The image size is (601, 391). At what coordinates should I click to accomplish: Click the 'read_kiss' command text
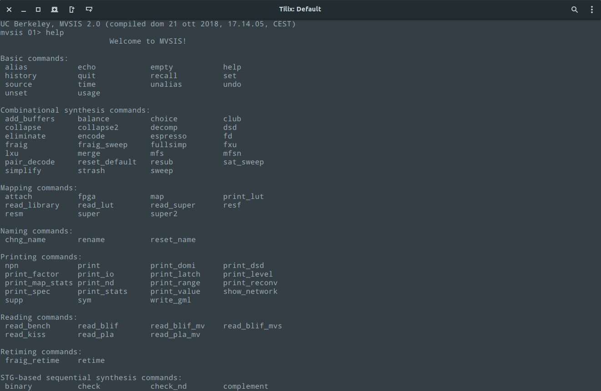pyautogui.click(x=25, y=335)
